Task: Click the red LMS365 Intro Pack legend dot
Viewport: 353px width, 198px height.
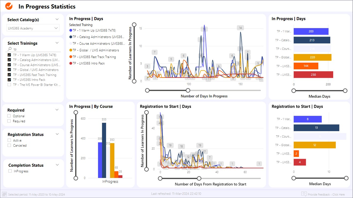Action: coord(71,63)
